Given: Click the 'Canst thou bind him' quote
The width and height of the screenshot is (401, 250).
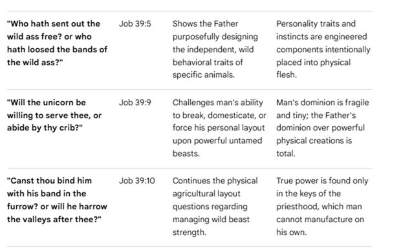Looking at the screenshot, I should pos(57,200).
